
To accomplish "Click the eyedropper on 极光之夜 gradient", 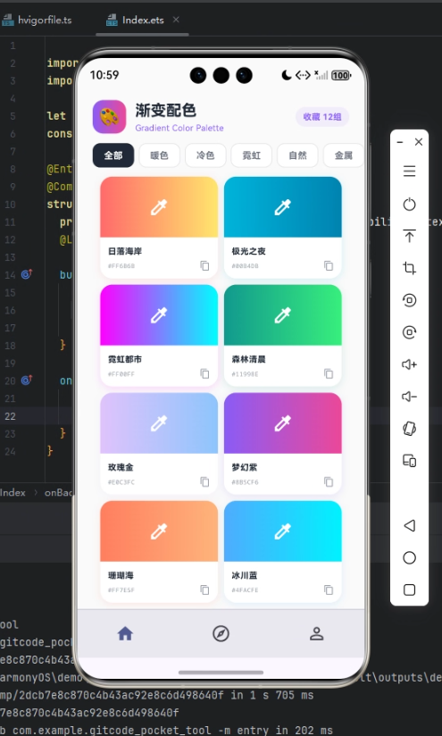I will click(282, 207).
